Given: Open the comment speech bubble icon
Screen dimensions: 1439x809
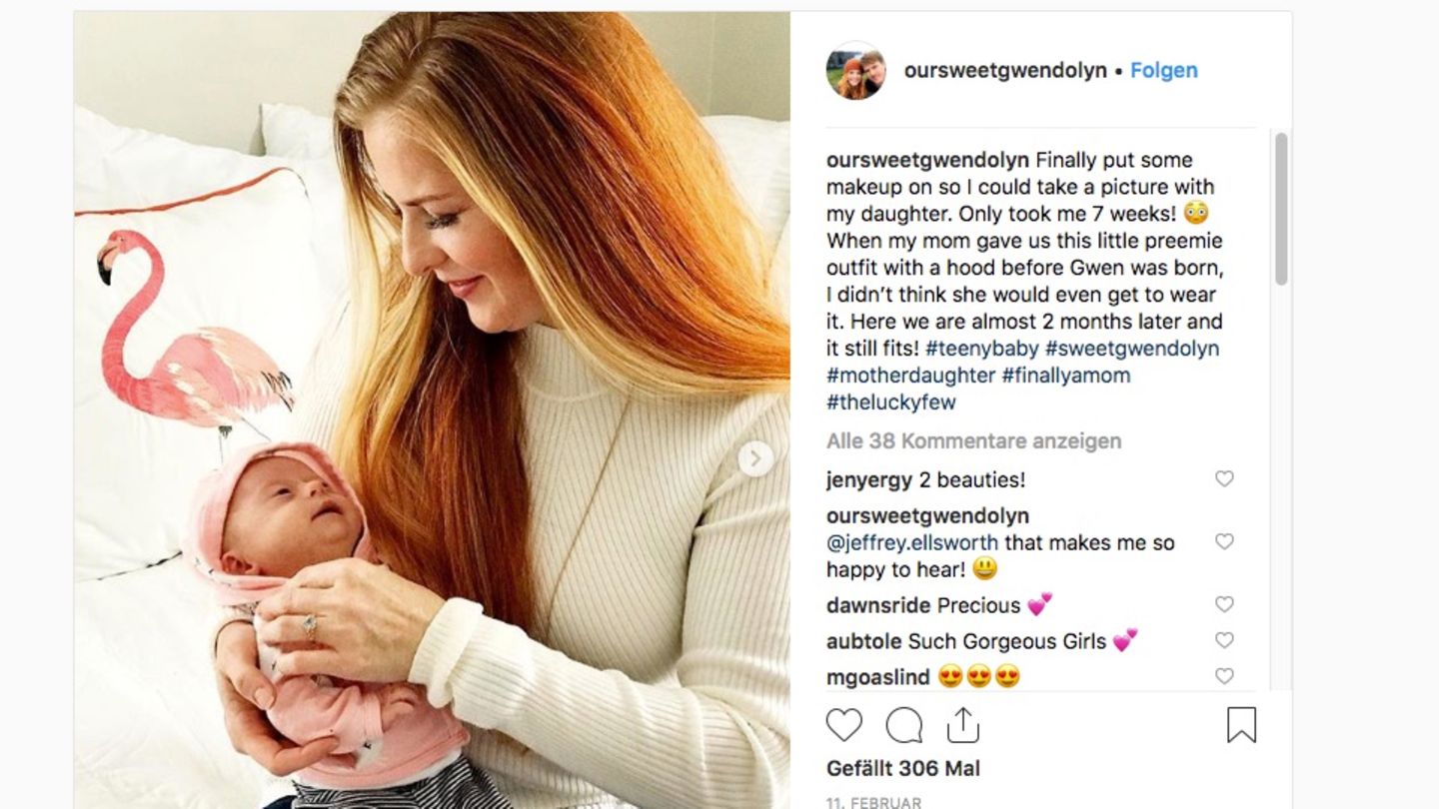Looking at the screenshot, I should 903,726.
